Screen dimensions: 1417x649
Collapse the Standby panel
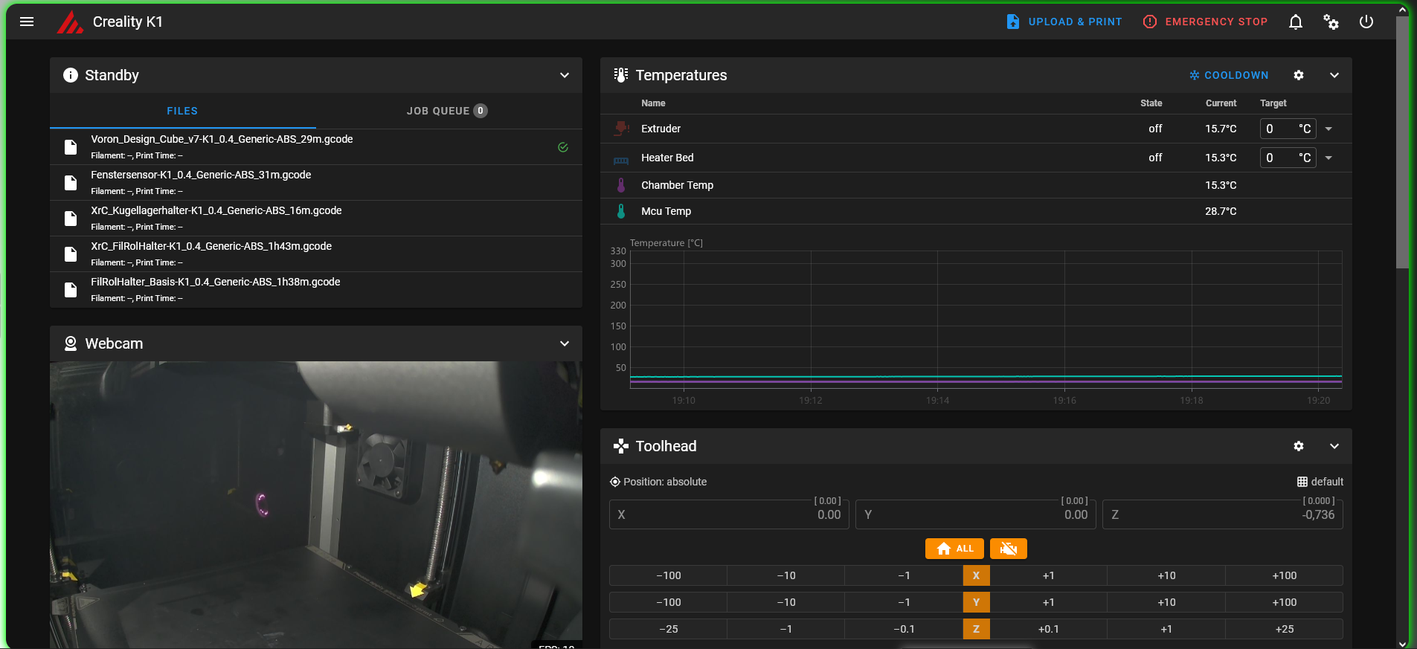(564, 75)
